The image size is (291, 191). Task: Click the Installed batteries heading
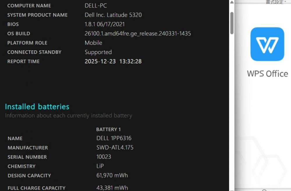click(x=37, y=107)
